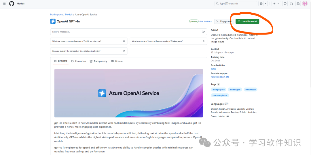Click arrow icon on Gothic architecture prompt

(x=124, y=41)
